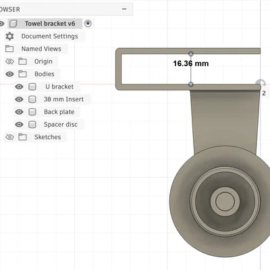Click the 16.36 mm dimension label
The image size is (270, 270).
(191, 63)
